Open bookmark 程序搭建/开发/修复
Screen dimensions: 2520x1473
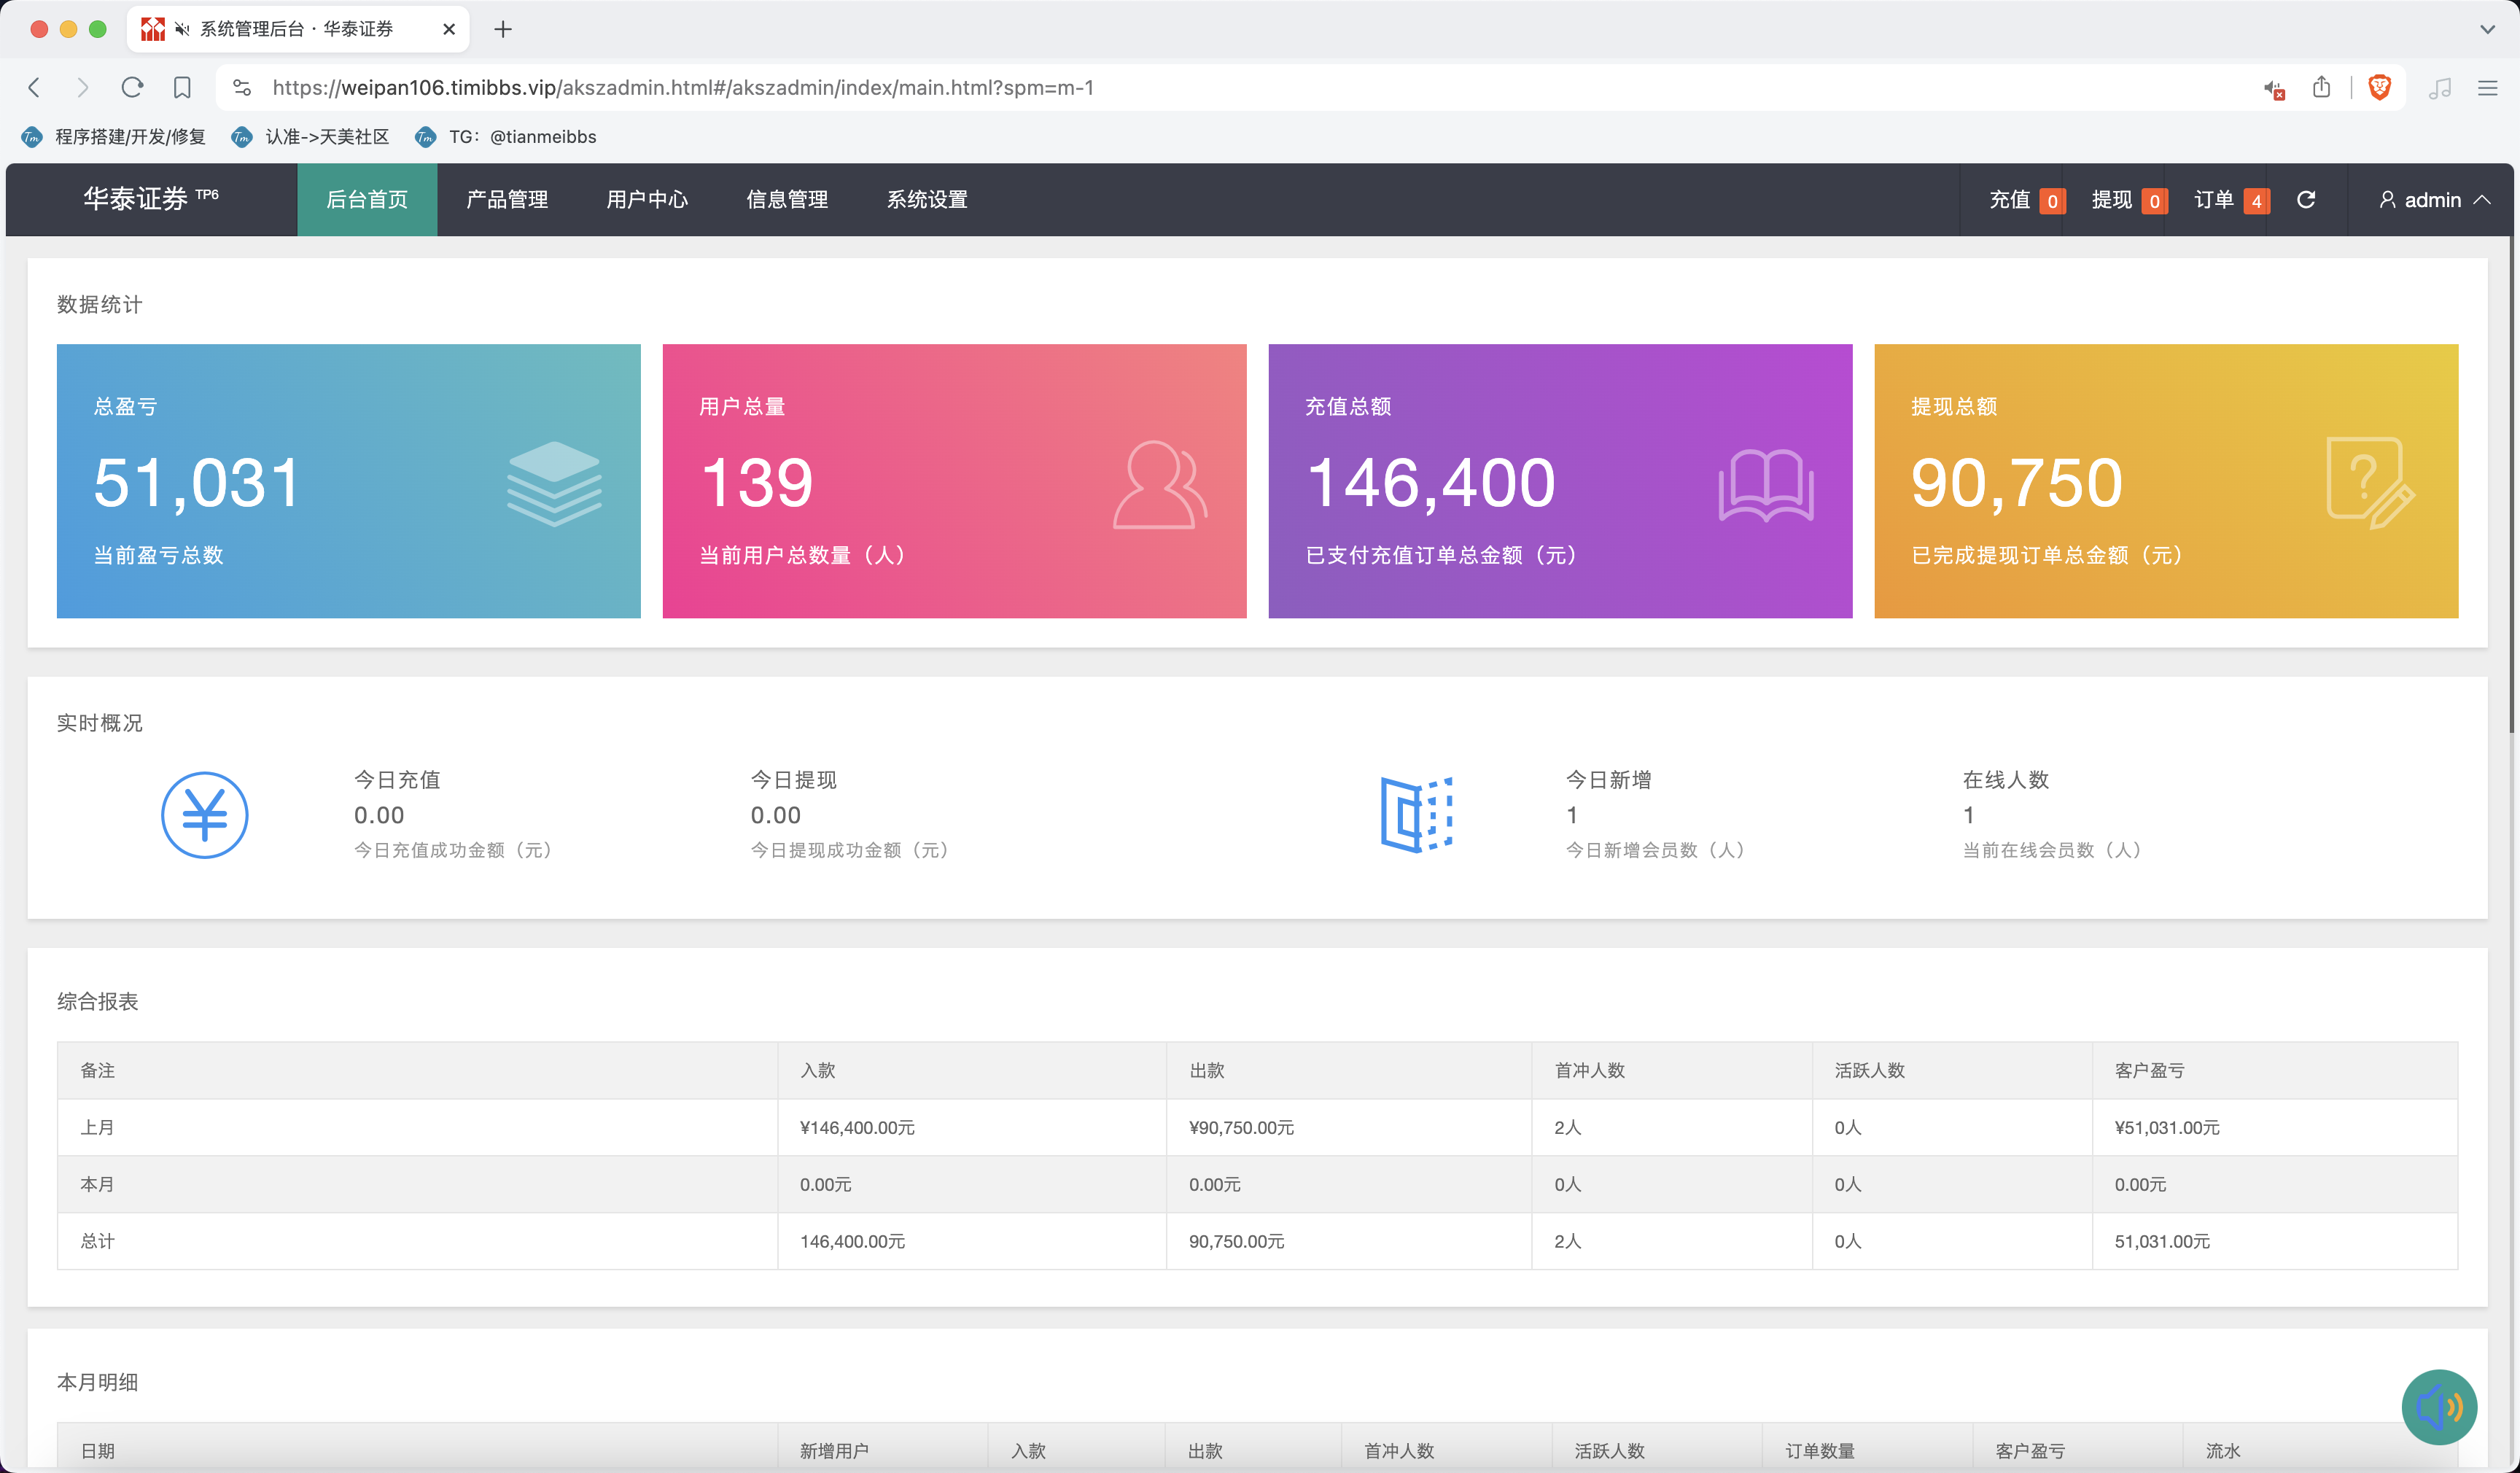114,137
